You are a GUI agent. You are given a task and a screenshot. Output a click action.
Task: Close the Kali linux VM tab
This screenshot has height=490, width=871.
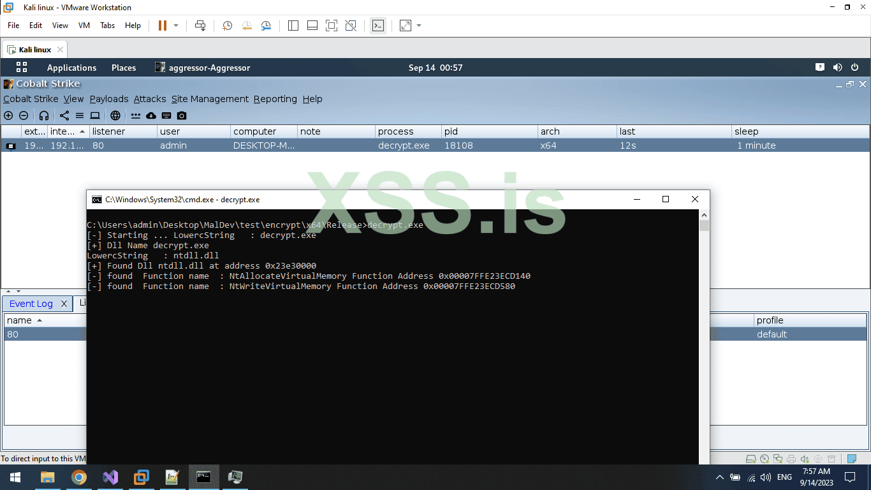[60, 50]
